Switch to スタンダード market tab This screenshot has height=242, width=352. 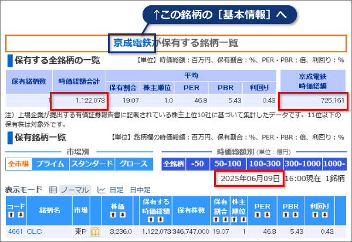pos(92,164)
